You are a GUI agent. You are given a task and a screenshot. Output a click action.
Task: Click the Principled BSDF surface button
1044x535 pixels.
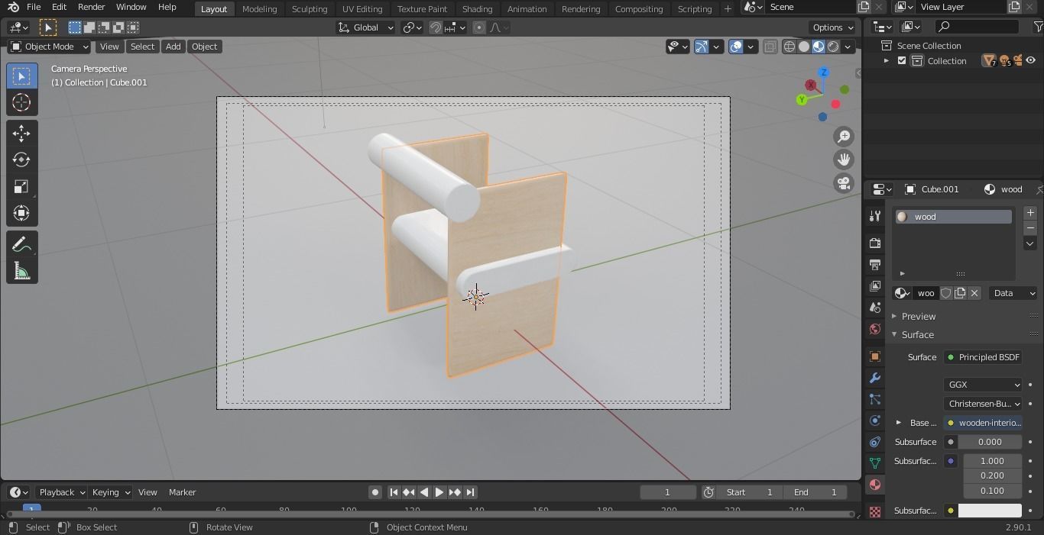click(x=982, y=357)
